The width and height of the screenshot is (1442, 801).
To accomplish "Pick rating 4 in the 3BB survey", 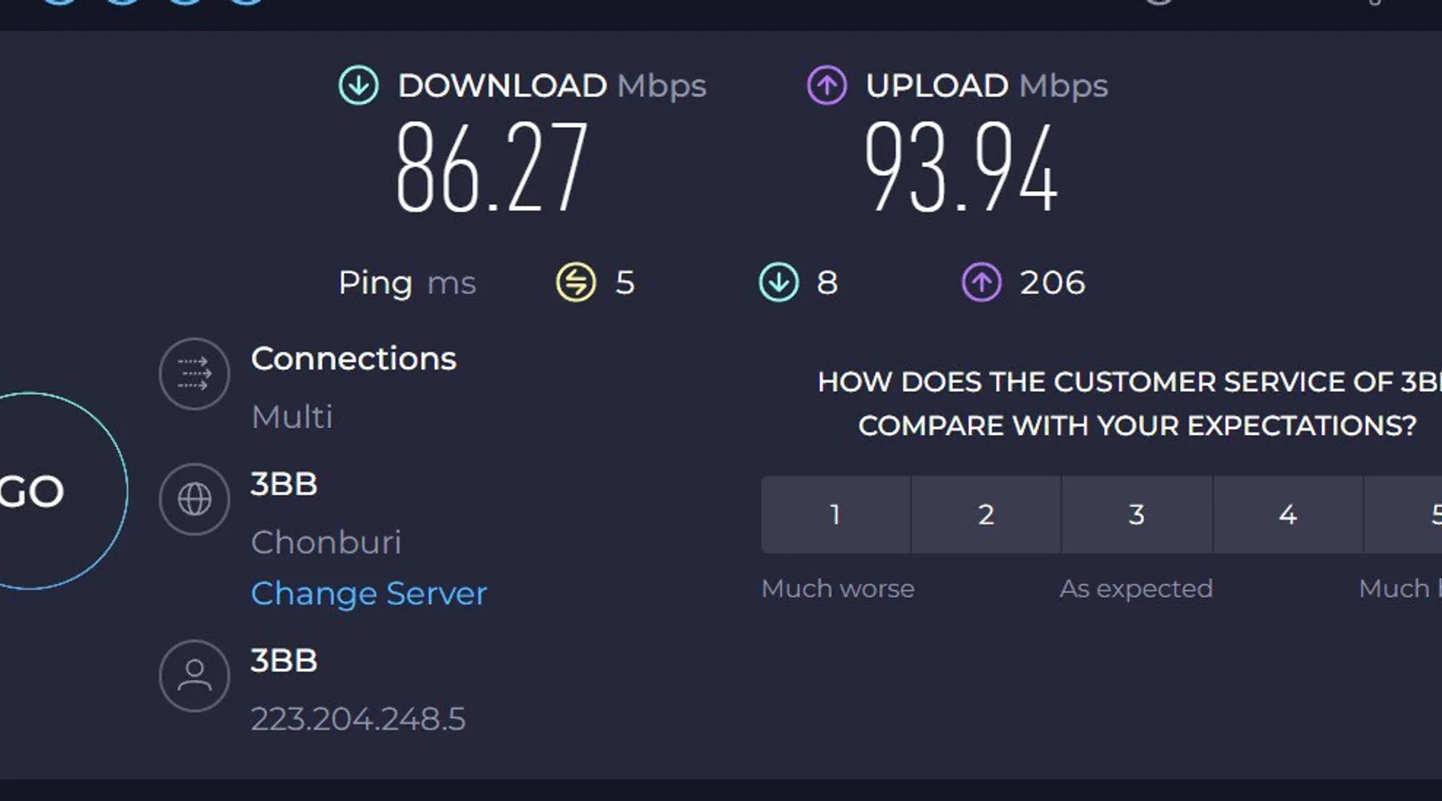I will (1287, 514).
